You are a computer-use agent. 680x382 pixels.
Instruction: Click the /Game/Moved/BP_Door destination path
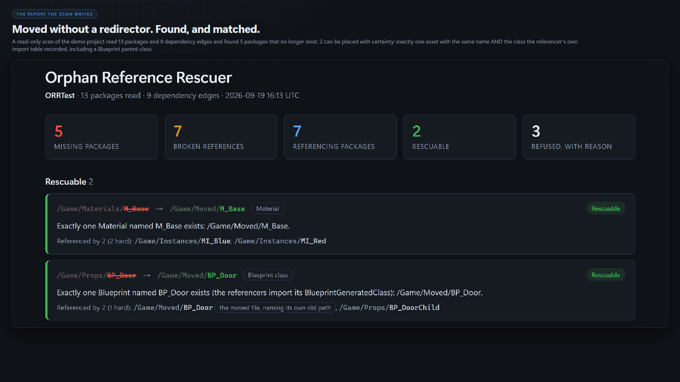pos(197,275)
